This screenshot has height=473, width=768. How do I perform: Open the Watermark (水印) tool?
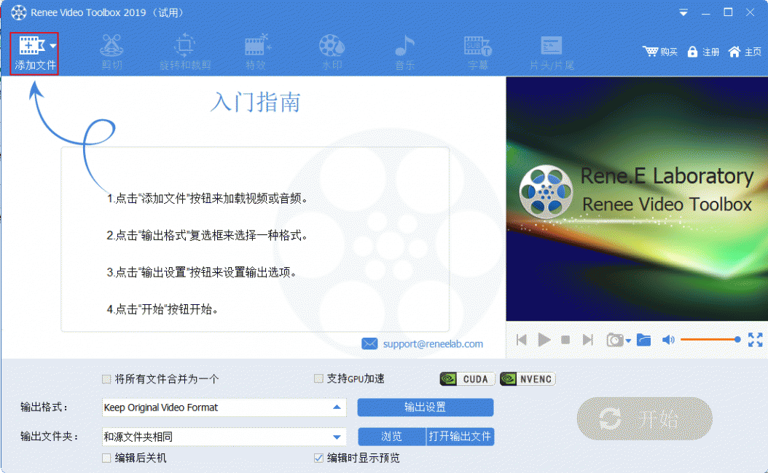click(332, 51)
